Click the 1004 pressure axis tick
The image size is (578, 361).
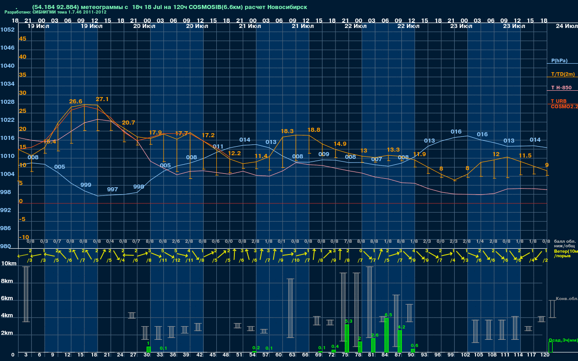coord(7,174)
